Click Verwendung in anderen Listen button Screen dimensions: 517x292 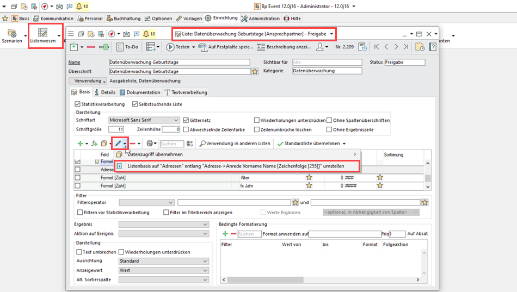click(x=235, y=144)
